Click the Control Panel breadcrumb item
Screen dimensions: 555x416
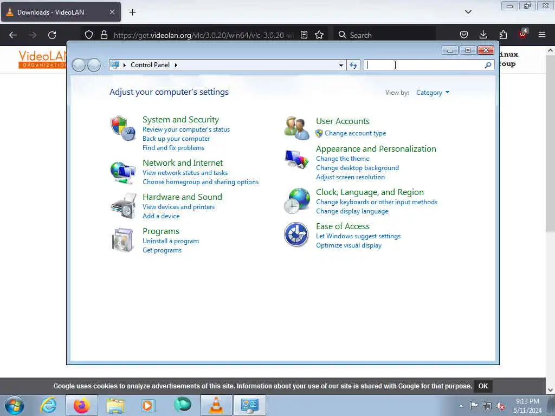(150, 65)
